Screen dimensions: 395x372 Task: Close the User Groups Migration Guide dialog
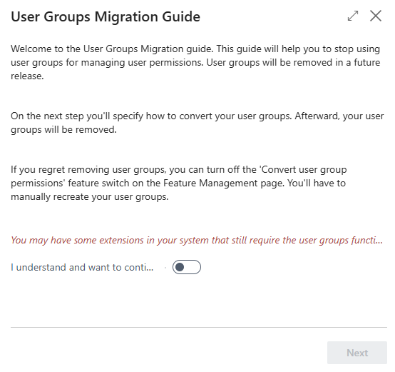[x=376, y=16]
